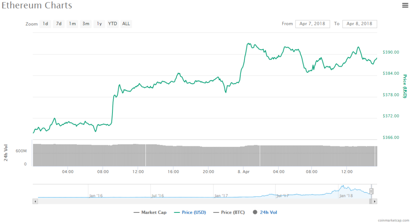
Task: Click the navigator scrollbar track
Action: tap(202, 201)
